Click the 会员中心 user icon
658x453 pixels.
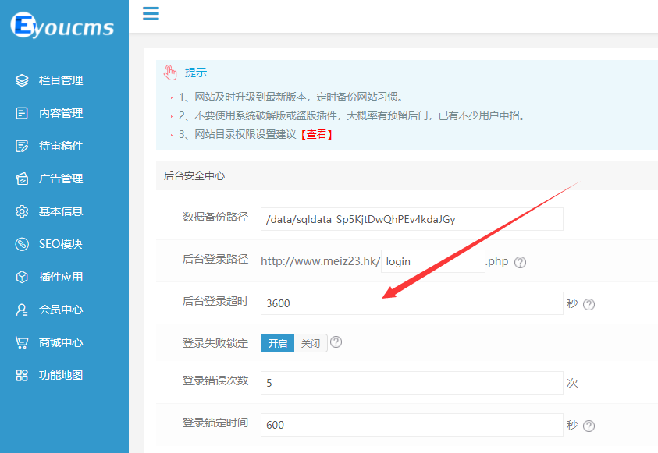[x=22, y=310]
